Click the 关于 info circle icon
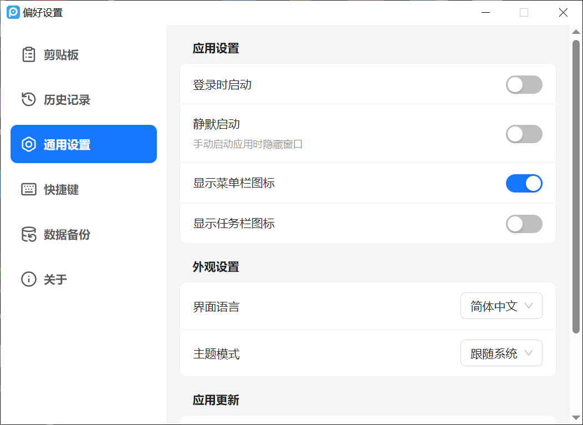Image resolution: width=583 pixels, height=425 pixels. tap(29, 279)
